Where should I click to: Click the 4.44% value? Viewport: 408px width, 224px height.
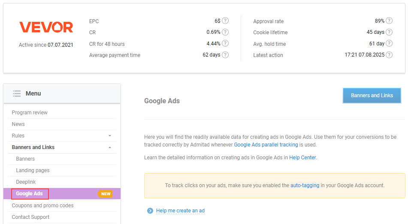pyautogui.click(x=213, y=43)
